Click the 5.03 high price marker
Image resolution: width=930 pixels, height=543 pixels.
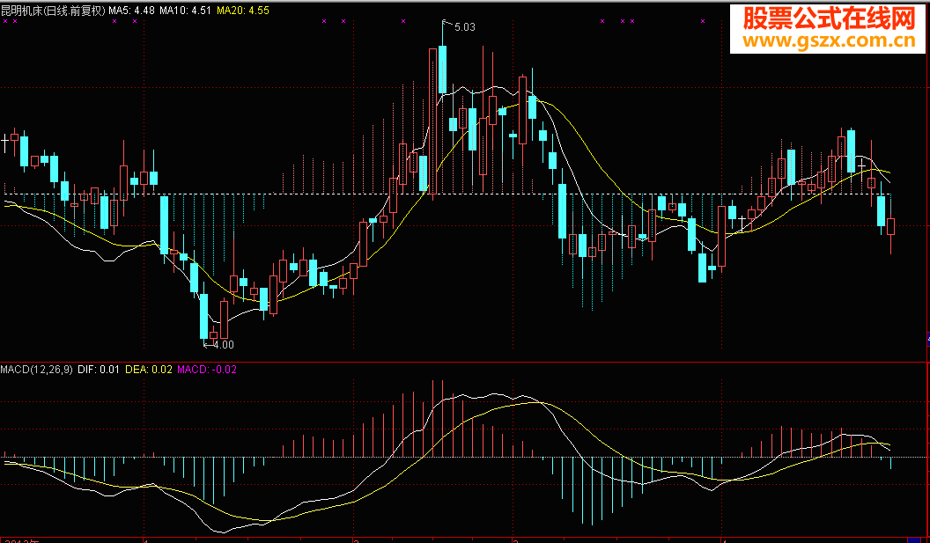coord(464,26)
